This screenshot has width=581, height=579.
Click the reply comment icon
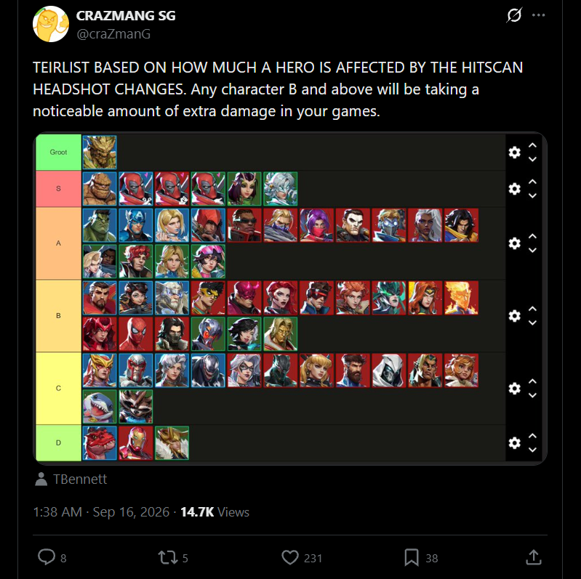coord(47,557)
